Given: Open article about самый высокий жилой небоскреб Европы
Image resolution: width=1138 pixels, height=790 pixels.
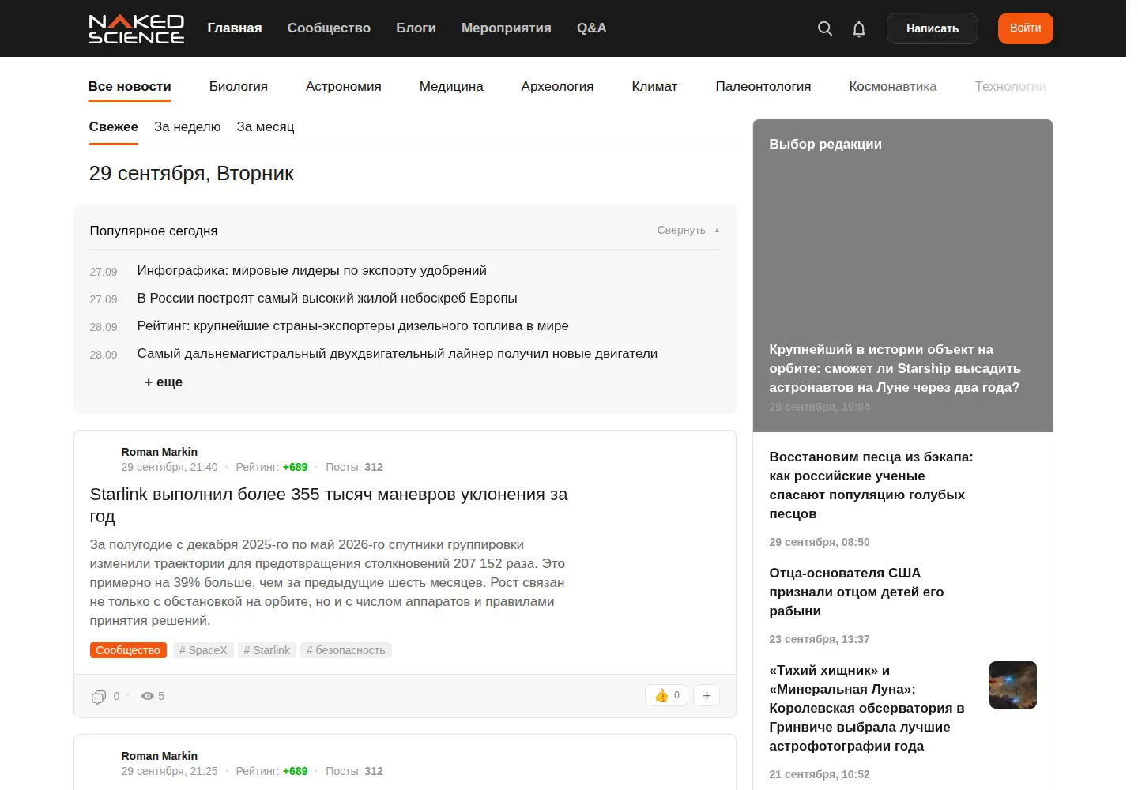Looking at the screenshot, I should pos(327,298).
